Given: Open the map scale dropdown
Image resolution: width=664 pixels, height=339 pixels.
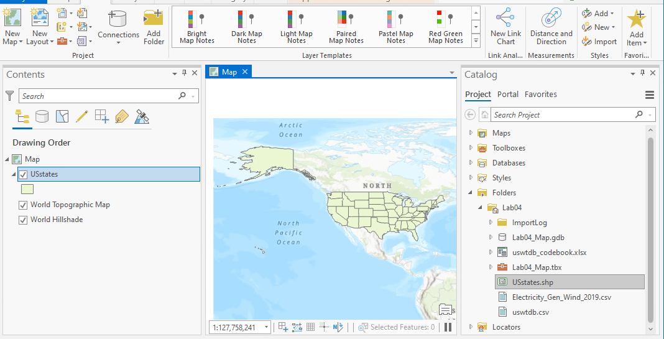Looking at the screenshot, I should [266, 328].
